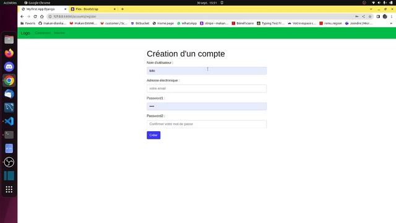Open the stripe - makan bookmark

tap(214, 24)
